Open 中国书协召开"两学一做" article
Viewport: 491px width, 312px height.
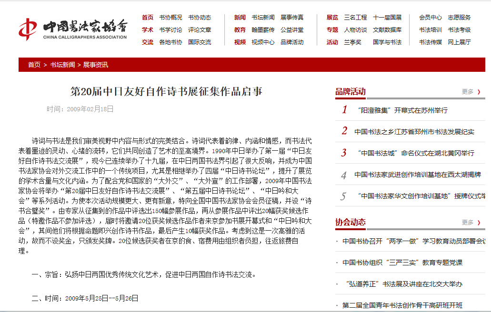[414, 241]
